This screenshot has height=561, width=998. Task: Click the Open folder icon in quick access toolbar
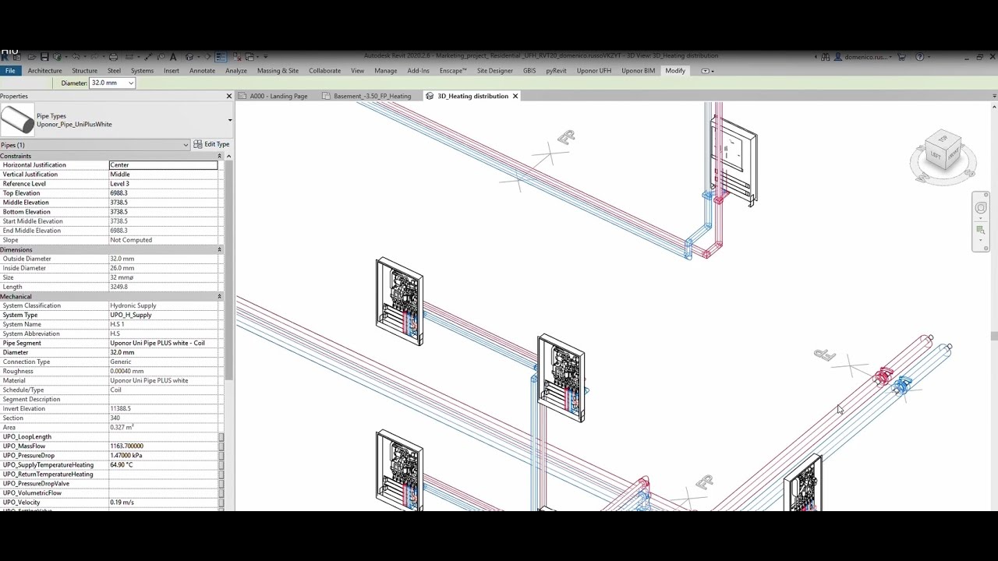click(32, 57)
